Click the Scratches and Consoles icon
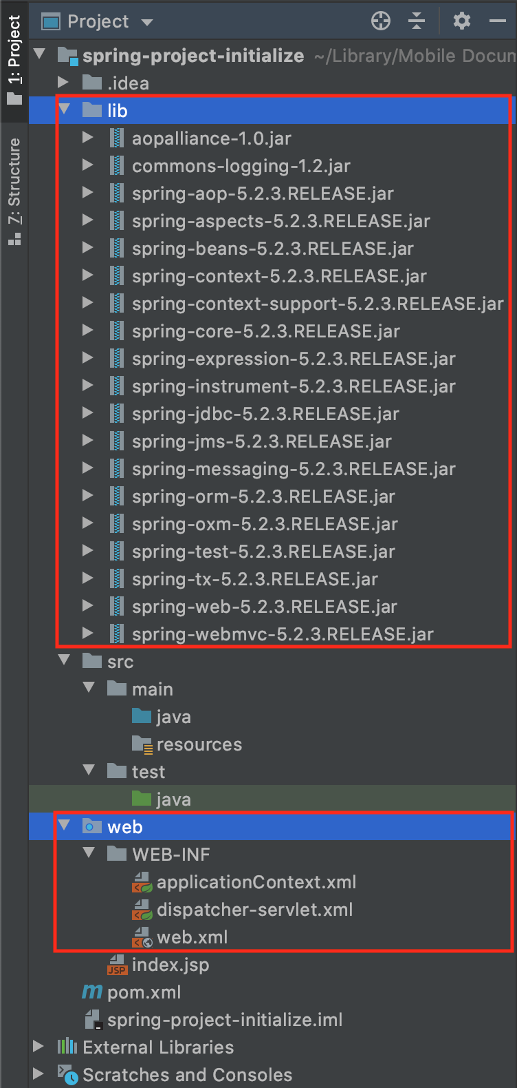The height and width of the screenshot is (1088, 517). 67,1075
